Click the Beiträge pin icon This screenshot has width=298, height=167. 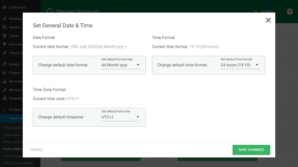(x=4, y=19)
